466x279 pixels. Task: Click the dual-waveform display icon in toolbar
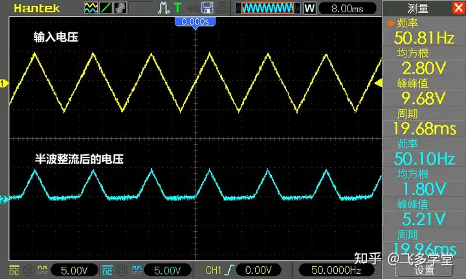[91, 8]
